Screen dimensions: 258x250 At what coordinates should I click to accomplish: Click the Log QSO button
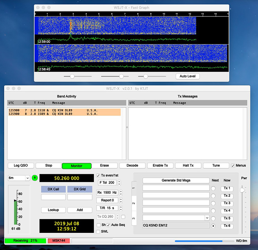21,166
